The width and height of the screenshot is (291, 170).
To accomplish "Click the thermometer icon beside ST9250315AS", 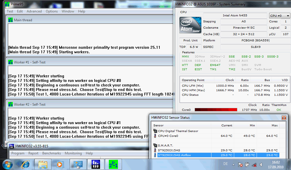I will pyautogui.click(x=155, y=150).
